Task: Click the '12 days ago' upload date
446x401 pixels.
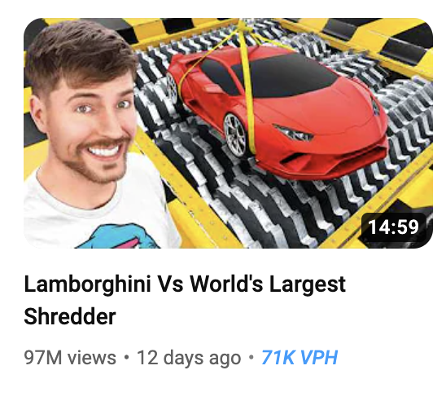Action: pos(189,357)
